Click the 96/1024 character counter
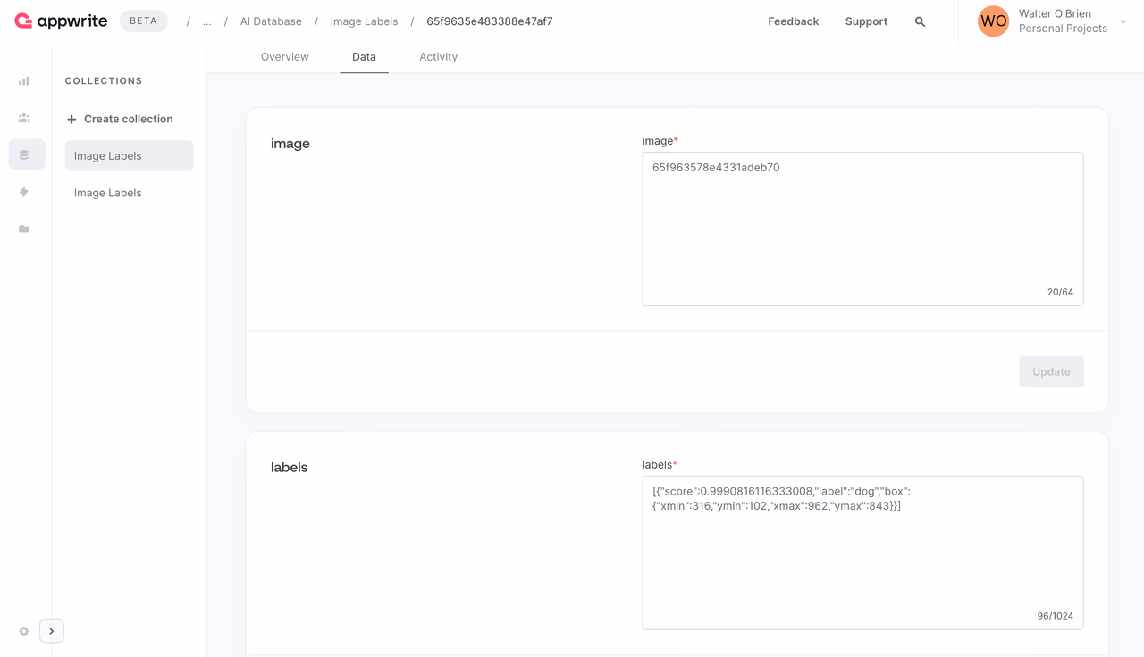 point(1056,616)
